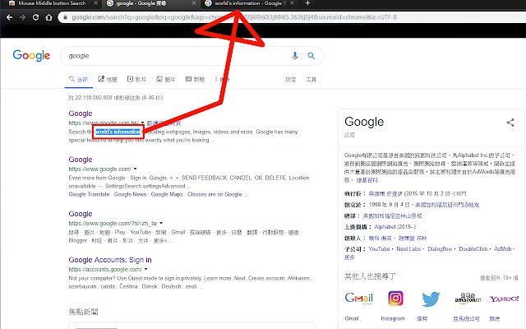Open second Google result for www.google.com
Viewport: 526px width, 329px height.
click(x=81, y=160)
